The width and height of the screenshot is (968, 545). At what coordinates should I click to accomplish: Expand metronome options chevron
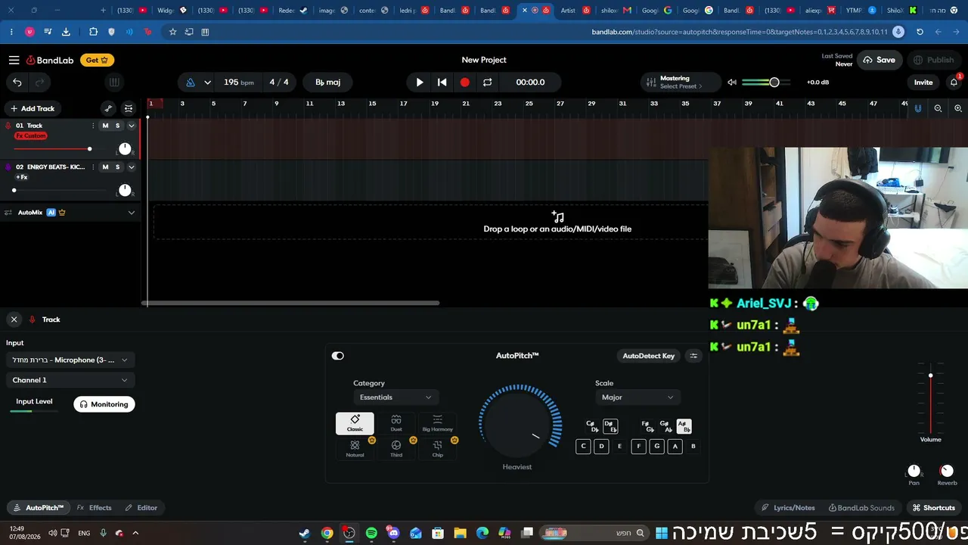(207, 83)
